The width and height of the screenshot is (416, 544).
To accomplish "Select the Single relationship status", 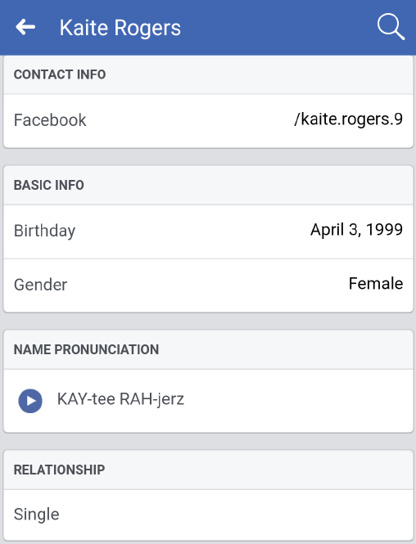I will [37, 515].
